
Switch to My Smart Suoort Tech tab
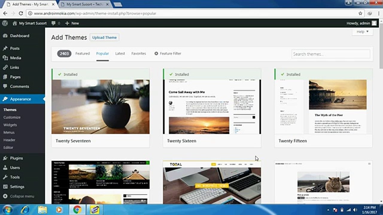coord(86,4)
